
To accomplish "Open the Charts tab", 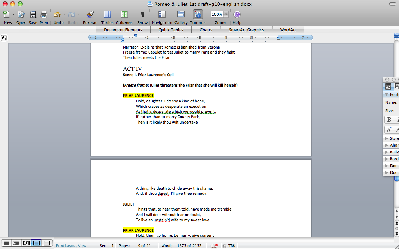I will 206,30.
